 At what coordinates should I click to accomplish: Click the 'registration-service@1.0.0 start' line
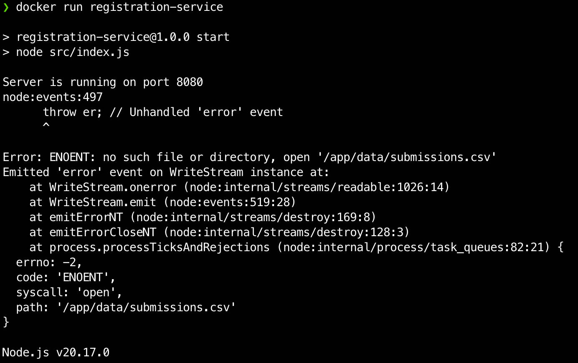(123, 37)
